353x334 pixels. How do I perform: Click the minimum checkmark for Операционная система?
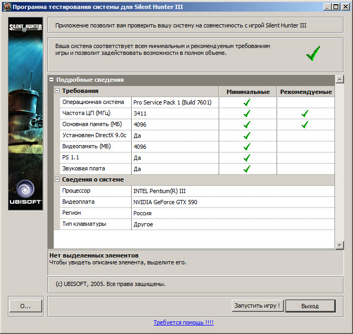click(x=247, y=102)
